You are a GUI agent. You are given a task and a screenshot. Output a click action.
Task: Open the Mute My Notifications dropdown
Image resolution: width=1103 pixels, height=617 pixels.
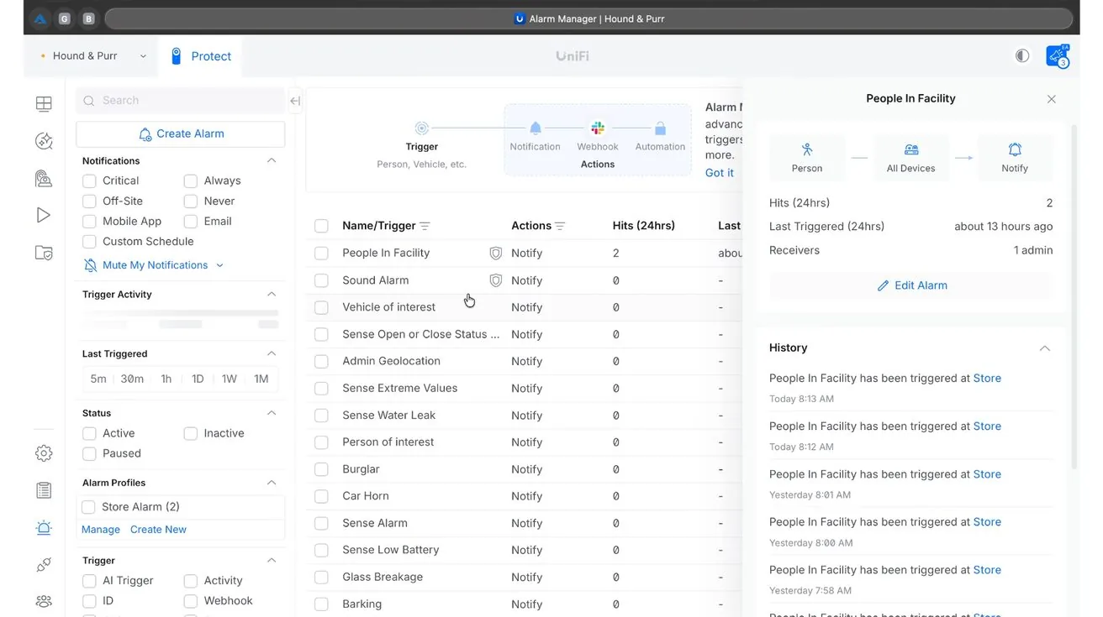click(154, 265)
